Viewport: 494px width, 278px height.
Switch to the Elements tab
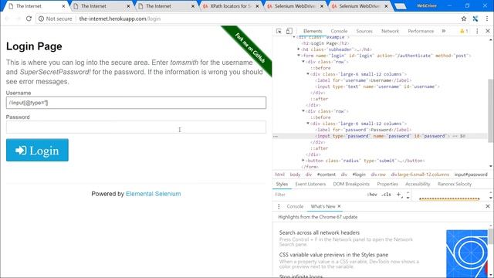click(x=313, y=31)
